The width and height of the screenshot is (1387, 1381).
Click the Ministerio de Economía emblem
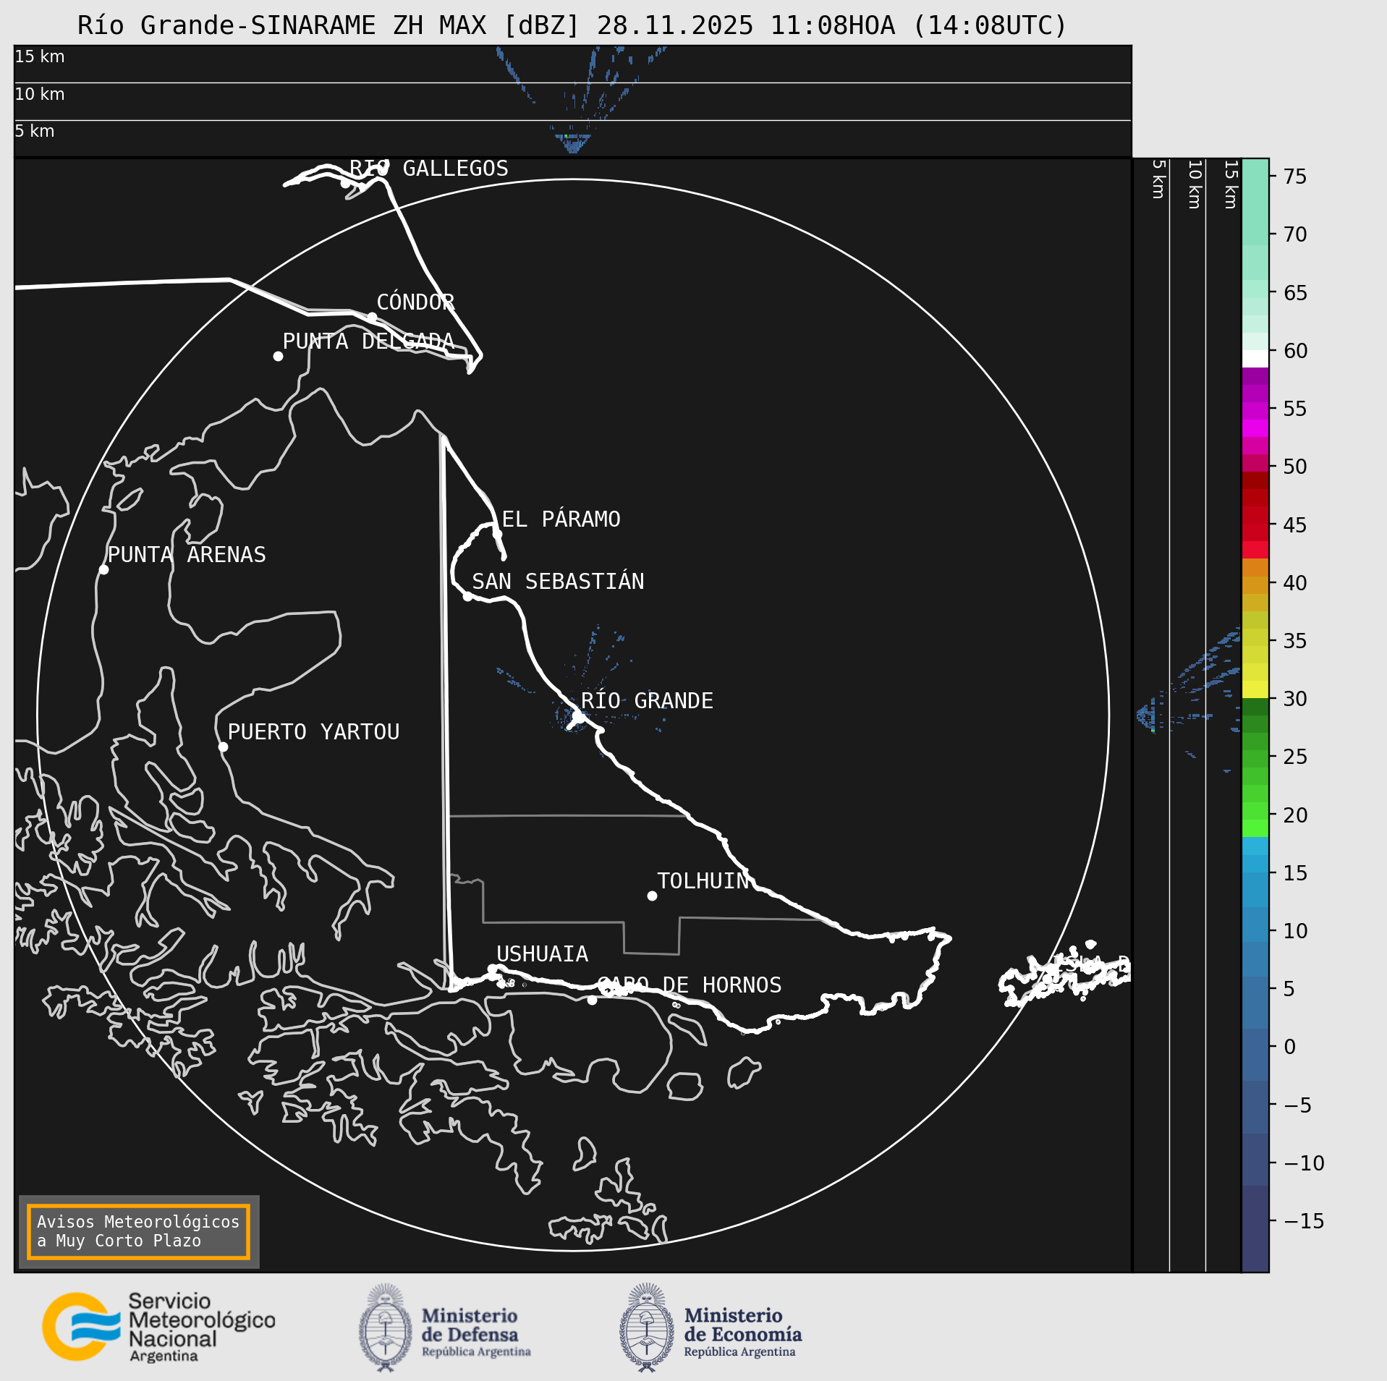click(647, 1327)
